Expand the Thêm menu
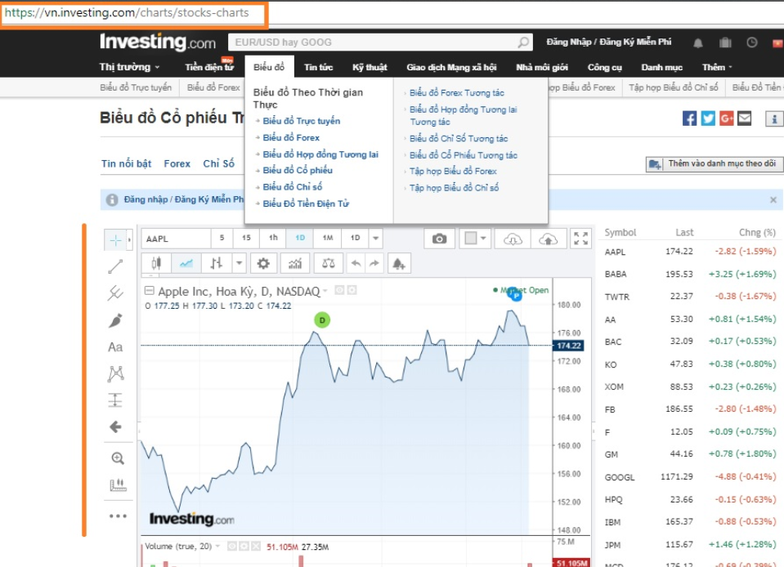This screenshot has width=784, height=567. (x=717, y=67)
